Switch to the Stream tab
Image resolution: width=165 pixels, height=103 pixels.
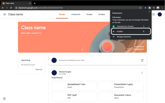(x=62, y=14)
